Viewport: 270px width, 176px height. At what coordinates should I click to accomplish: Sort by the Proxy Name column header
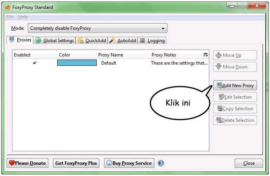point(123,55)
